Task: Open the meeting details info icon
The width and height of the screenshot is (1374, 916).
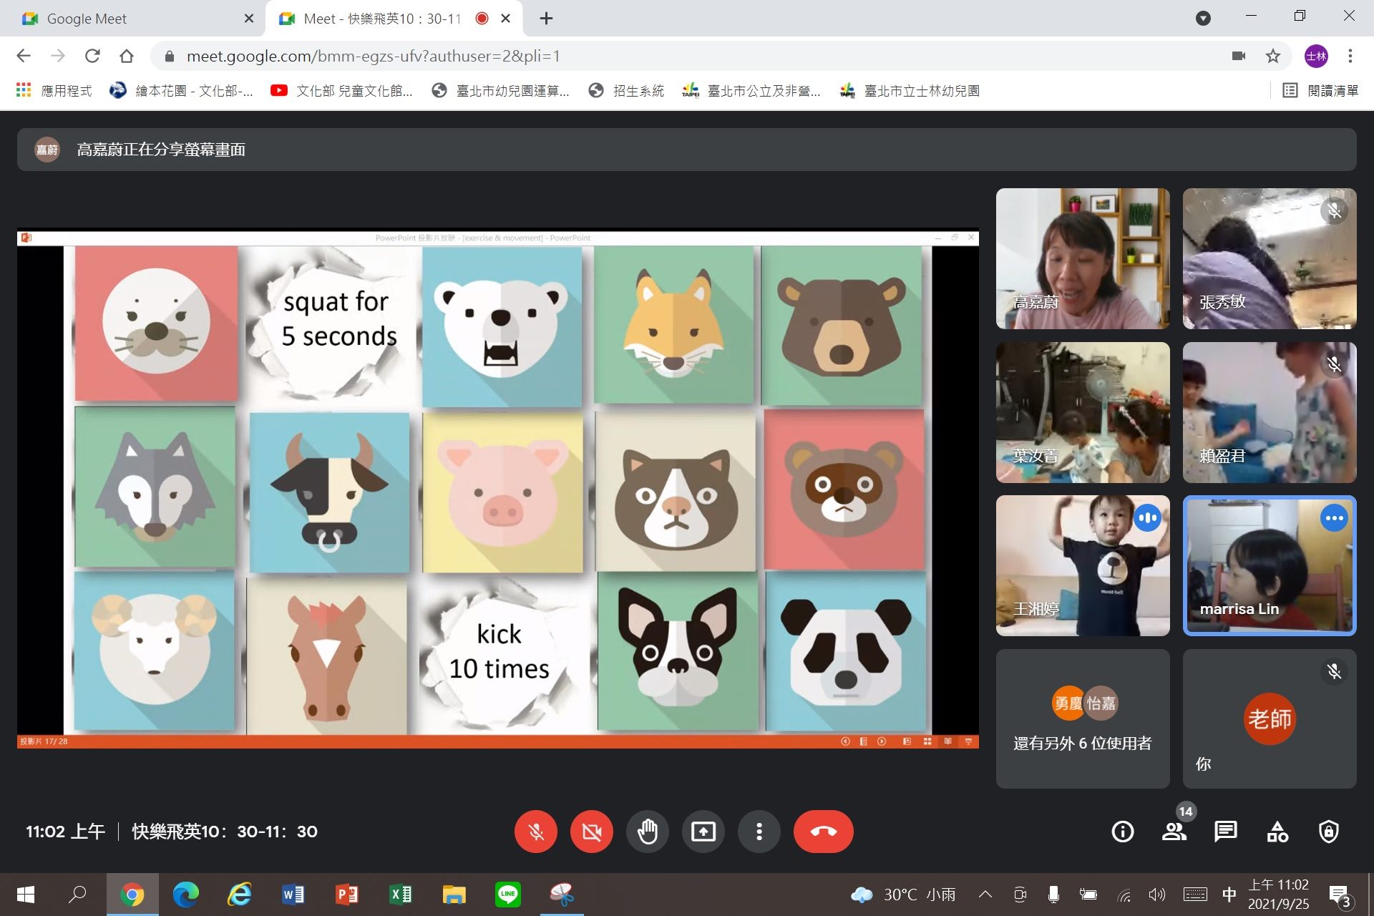Action: [1122, 831]
